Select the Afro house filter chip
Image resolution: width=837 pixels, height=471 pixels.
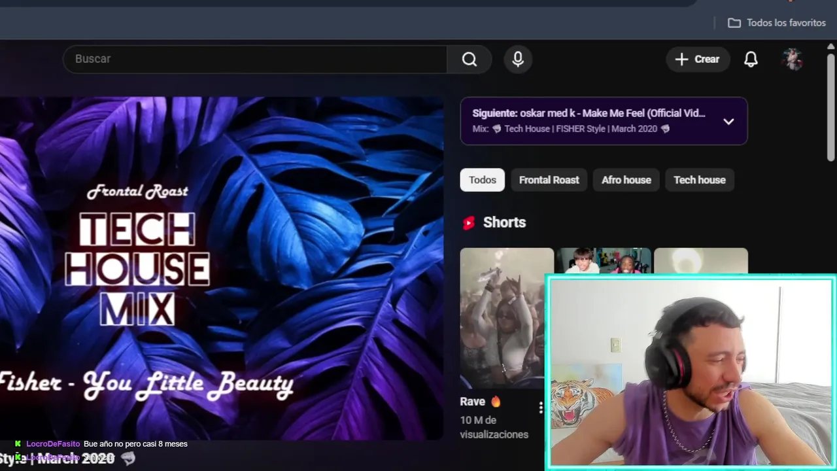pyautogui.click(x=626, y=180)
